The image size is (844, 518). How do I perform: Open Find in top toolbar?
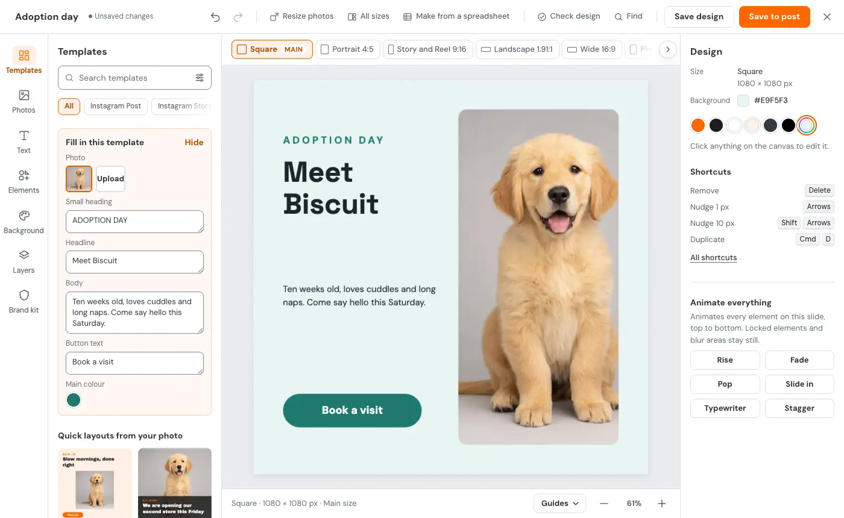click(628, 16)
